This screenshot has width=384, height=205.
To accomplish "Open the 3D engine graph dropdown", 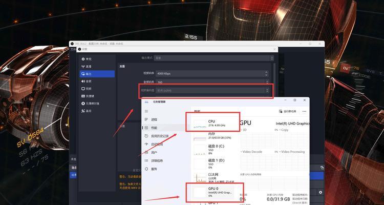I will (x=244, y=130).
